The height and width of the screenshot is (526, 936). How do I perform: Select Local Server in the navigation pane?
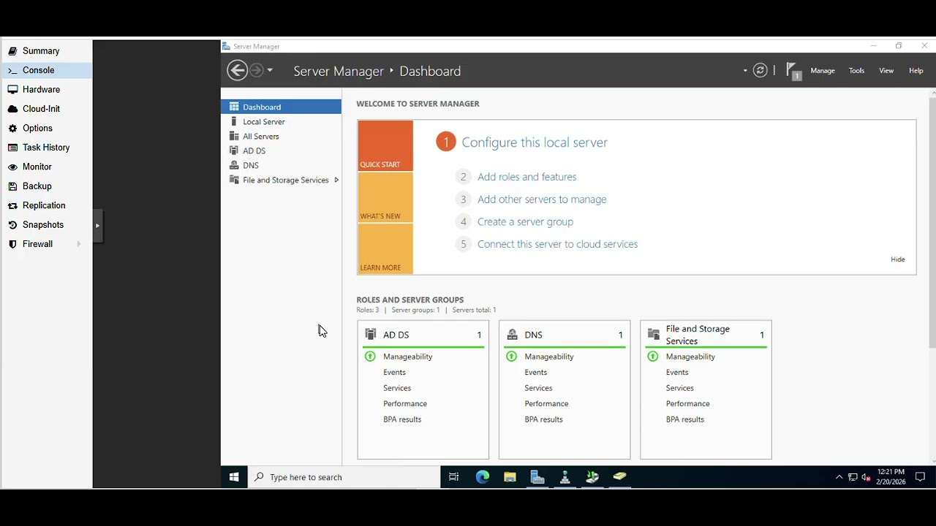[281, 121]
